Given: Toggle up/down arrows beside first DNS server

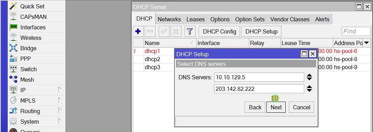Looking at the screenshot, I should 309,77.
